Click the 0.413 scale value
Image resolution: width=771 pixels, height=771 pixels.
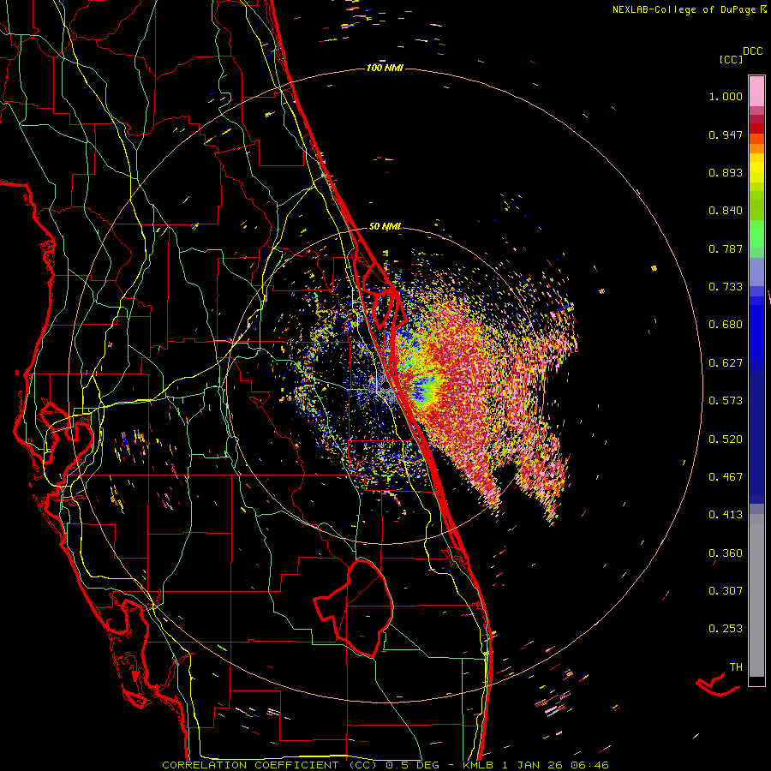pos(726,515)
